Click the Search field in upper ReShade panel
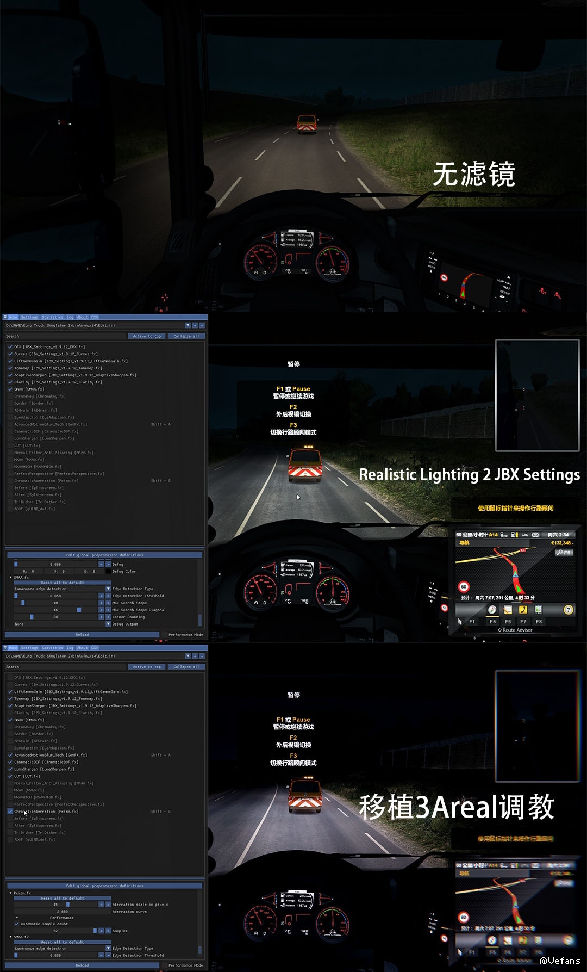Screen dimensions: 587x972 65,336
